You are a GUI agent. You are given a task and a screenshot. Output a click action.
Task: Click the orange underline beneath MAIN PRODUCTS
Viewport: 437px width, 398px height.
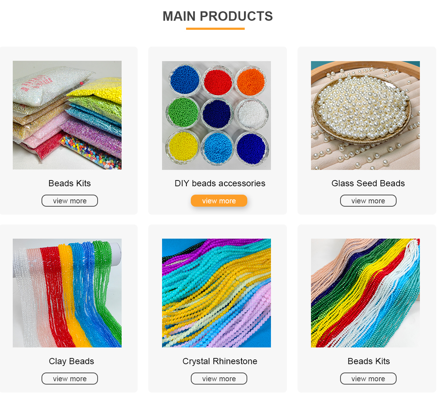[215, 29]
